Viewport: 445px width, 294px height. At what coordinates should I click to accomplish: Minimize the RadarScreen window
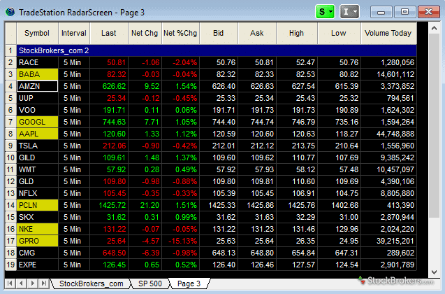click(381, 11)
